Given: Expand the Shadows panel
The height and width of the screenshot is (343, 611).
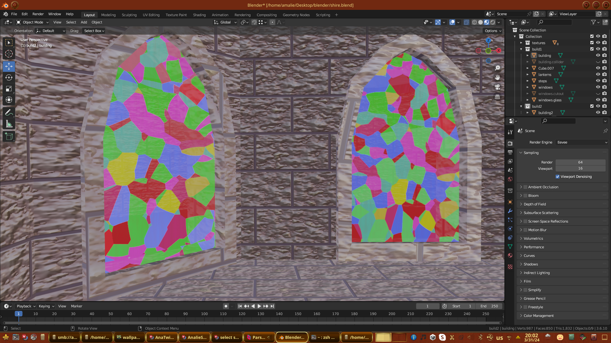Looking at the screenshot, I should pyautogui.click(x=530, y=264).
